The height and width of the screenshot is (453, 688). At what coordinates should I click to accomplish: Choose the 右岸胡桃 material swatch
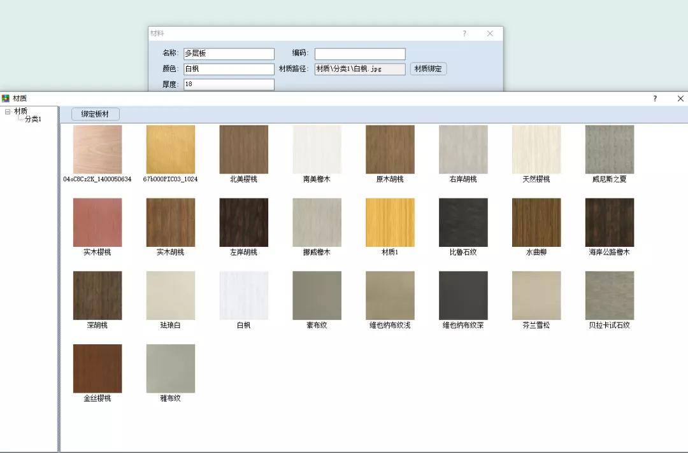463,150
